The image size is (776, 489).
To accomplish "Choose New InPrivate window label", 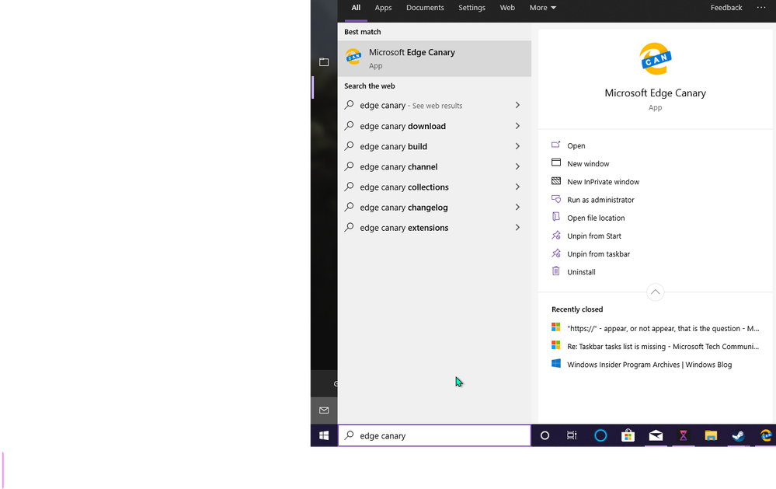I will pyautogui.click(x=604, y=182).
